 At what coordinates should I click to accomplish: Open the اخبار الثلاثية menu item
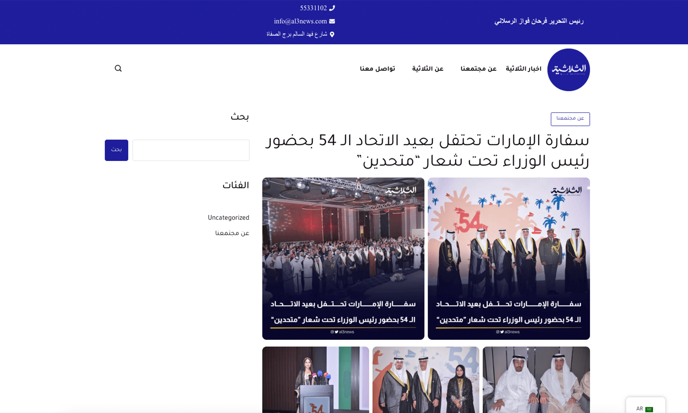click(x=523, y=68)
